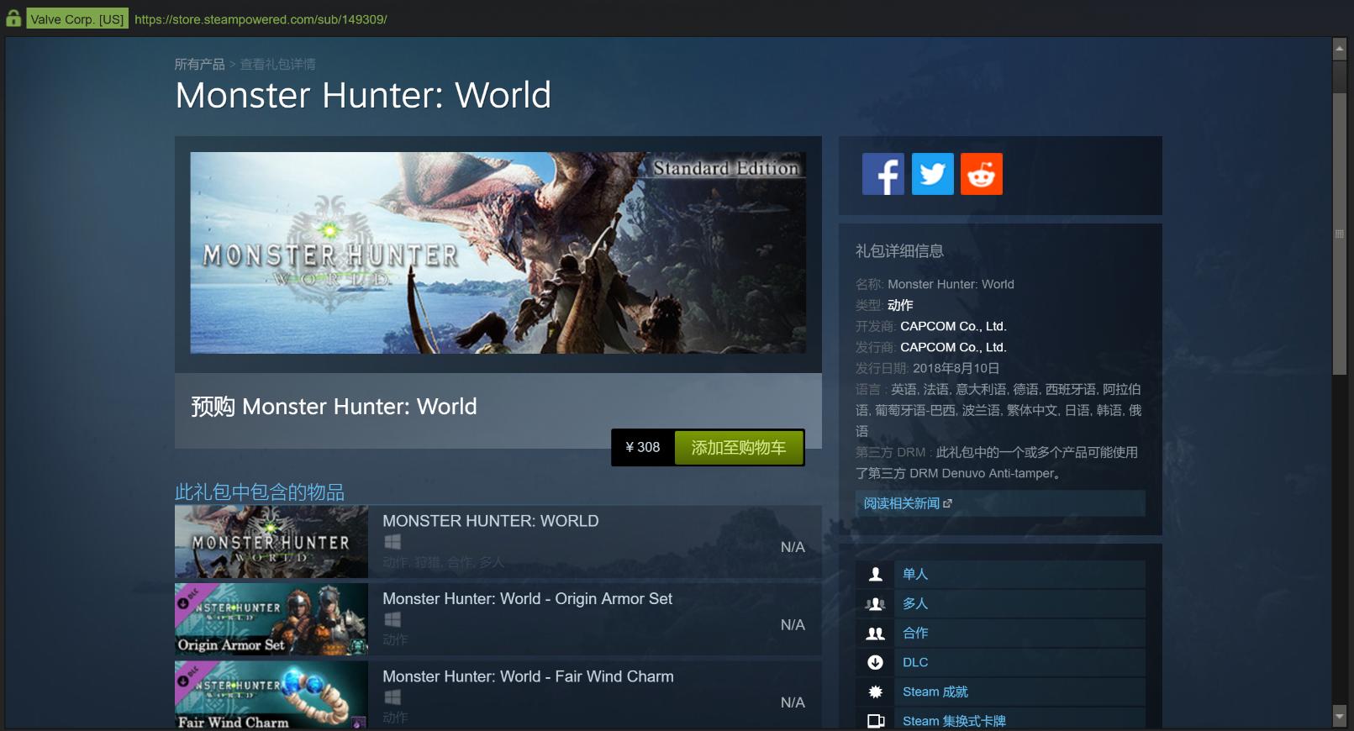Share this package on Facebook
1354x731 pixels.
(883, 174)
